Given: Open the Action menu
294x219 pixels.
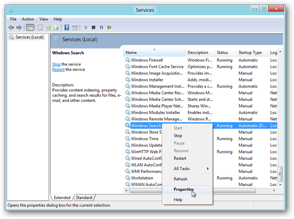Looking at the screenshot, I should (x=28, y=19).
